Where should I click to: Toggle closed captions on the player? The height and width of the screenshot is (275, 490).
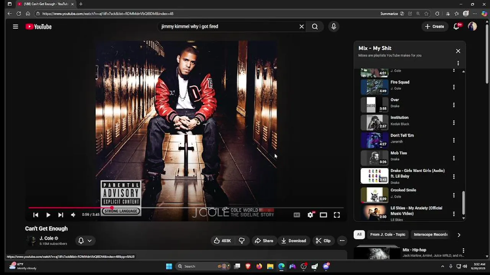coord(297,215)
